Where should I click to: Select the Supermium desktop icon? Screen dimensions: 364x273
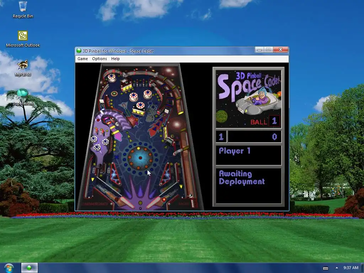point(23,97)
